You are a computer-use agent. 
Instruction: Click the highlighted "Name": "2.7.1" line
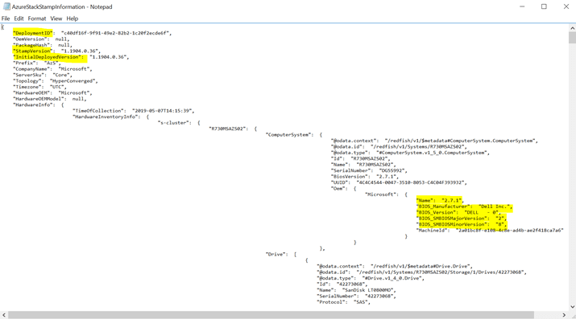click(440, 200)
